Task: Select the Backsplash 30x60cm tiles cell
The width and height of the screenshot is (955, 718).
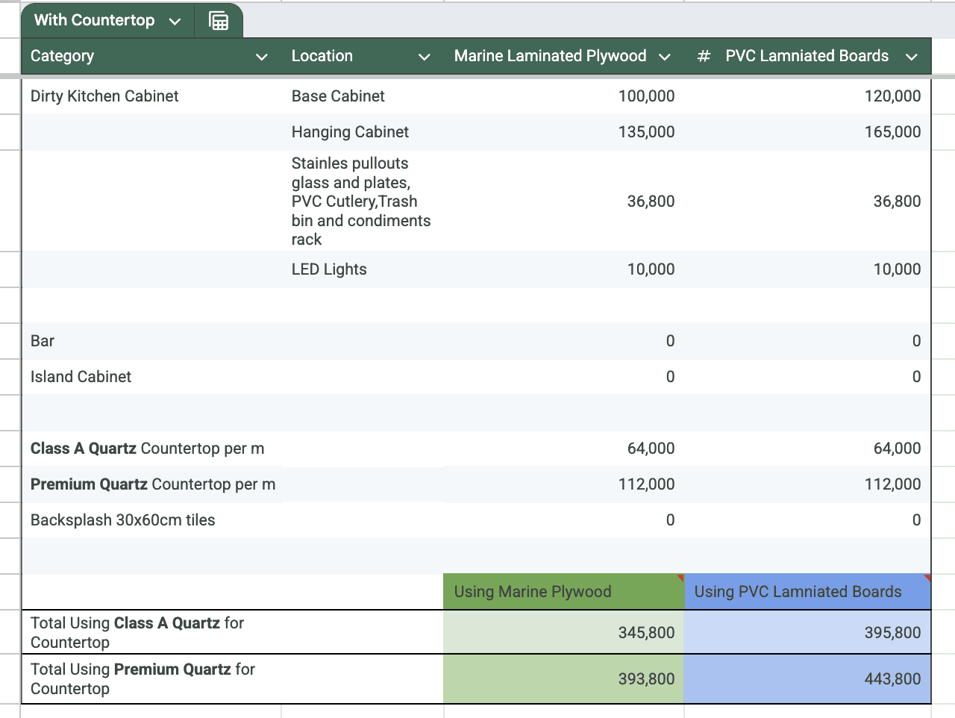Action: pos(123,520)
